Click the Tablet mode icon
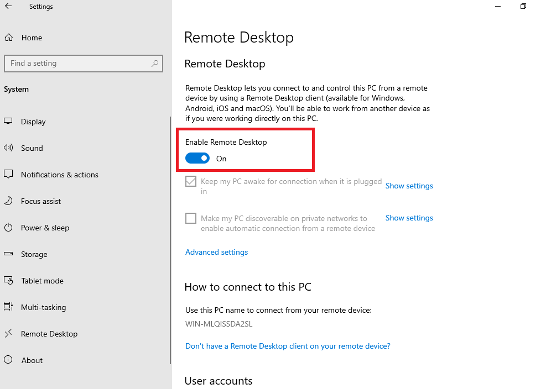 (x=8, y=281)
